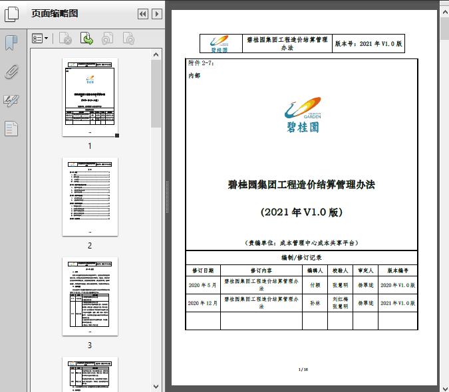Click the panel splitter grip handle
The width and height of the screenshot is (449, 392).
coord(167,197)
